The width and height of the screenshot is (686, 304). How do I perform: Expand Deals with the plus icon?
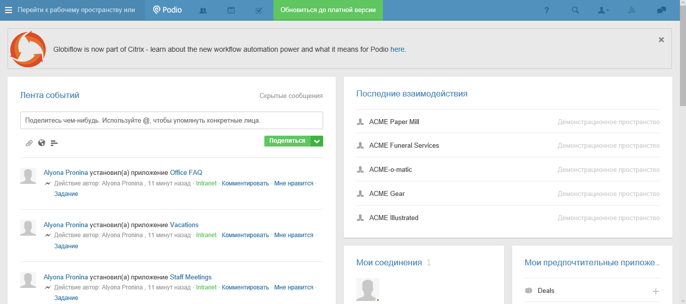pyautogui.click(x=655, y=291)
